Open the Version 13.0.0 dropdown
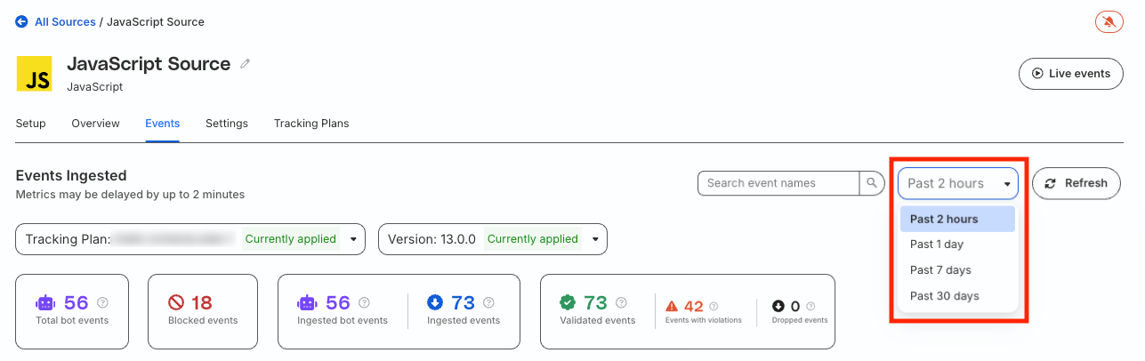This screenshot has width=1145, height=361. coord(493,239)
